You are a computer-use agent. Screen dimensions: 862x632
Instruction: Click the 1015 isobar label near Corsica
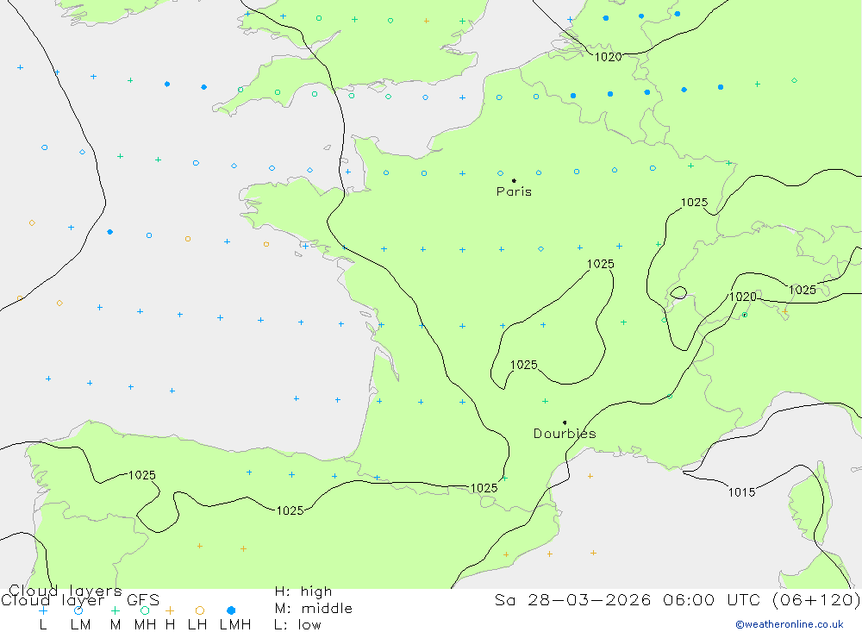741,492
